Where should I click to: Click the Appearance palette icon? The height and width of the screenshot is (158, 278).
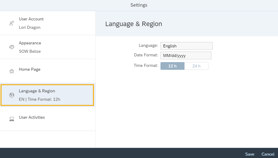12,47
